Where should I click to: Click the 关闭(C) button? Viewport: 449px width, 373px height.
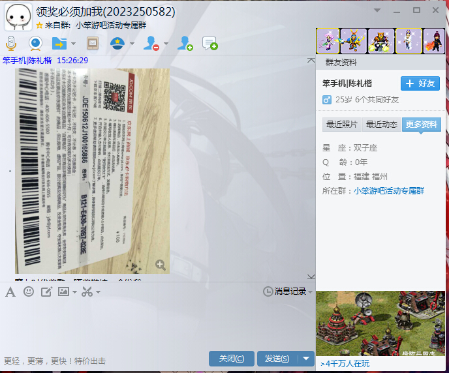point(232,359)
